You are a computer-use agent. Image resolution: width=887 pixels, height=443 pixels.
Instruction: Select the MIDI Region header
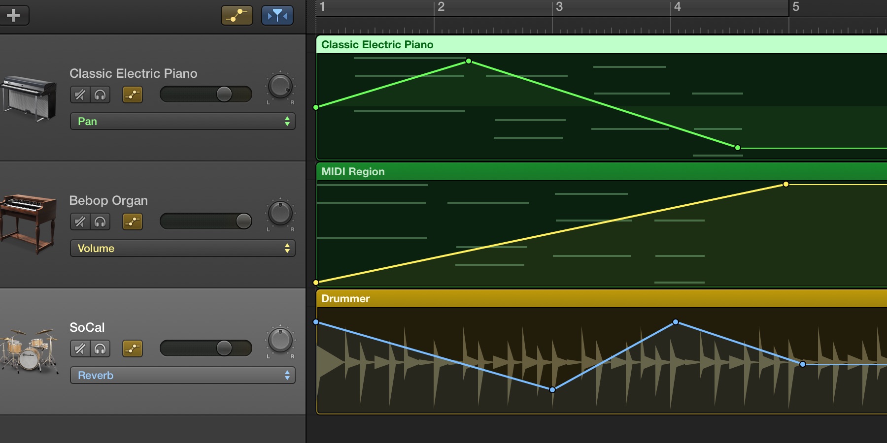pos(601,171)
